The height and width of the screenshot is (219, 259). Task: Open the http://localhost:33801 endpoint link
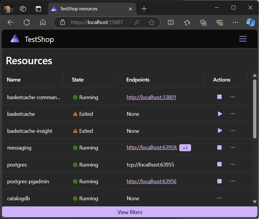151,97
